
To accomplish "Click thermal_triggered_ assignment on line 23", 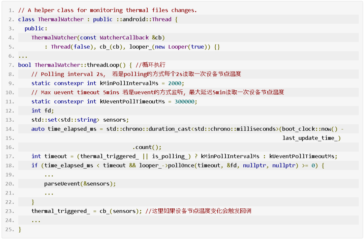I will point(61,211).
